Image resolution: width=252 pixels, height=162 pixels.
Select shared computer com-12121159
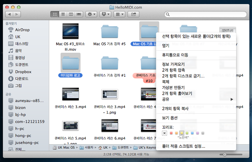pyautogui.click(x=26, y=122)
